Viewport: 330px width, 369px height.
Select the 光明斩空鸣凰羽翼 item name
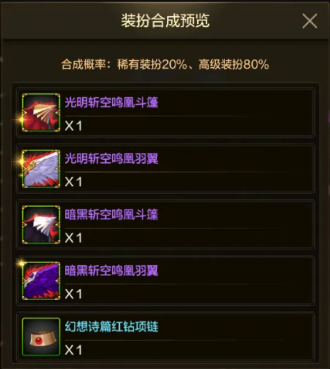[x=111, y=158]
